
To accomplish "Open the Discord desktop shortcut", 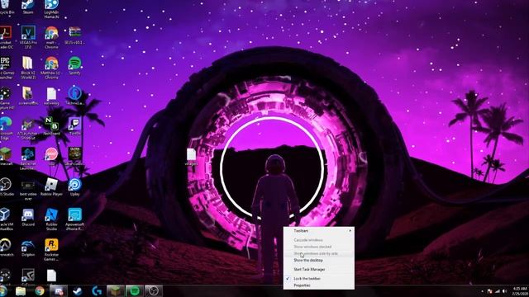I will point(28,217).
